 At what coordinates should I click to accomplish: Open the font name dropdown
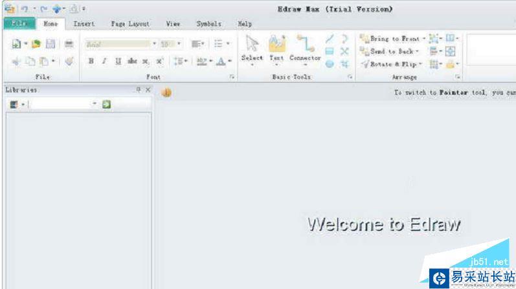click(x=154, y=44)
